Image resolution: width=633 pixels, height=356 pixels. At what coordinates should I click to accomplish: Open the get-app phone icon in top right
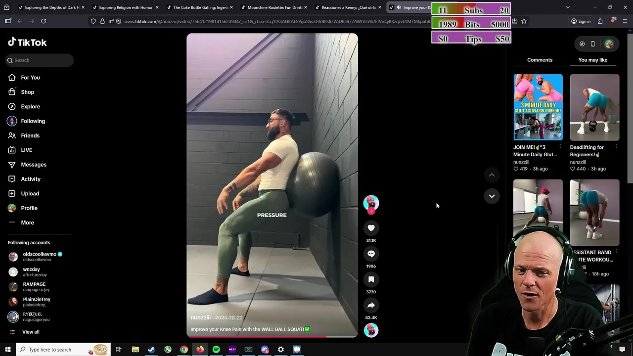tap(592, 44)
